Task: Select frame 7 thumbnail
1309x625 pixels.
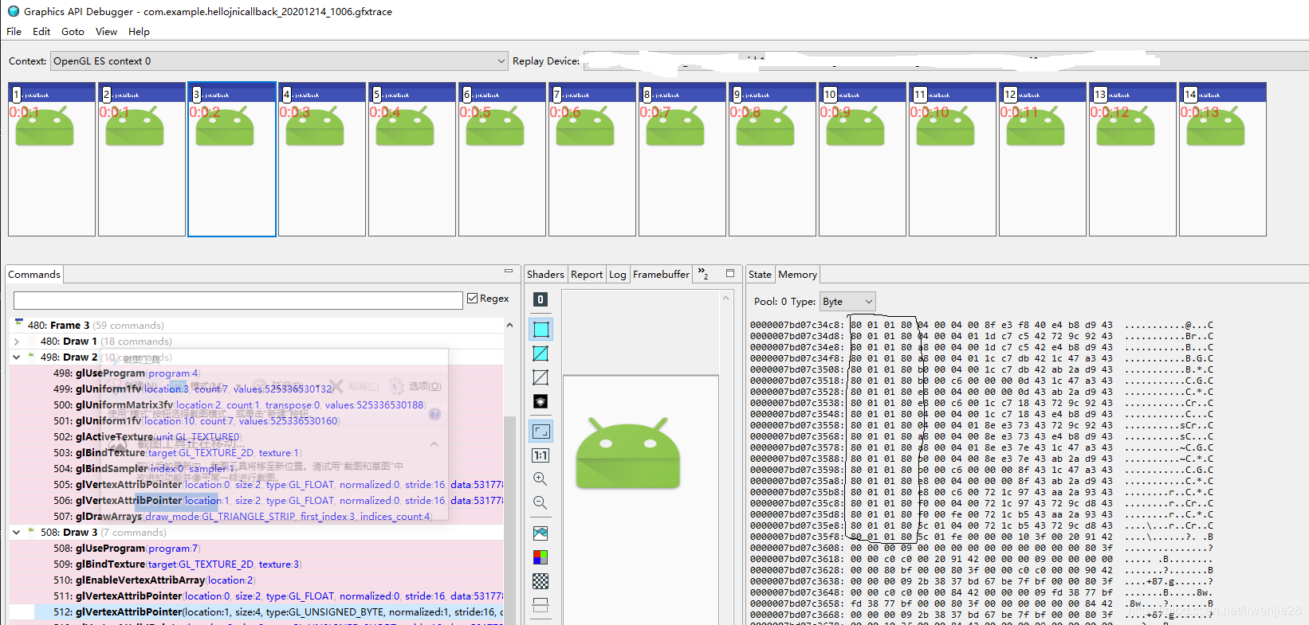Action: click(x=592, y=159)
